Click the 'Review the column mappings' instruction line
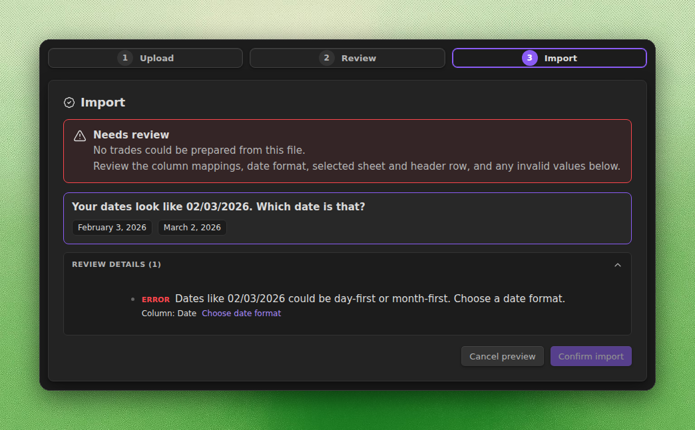The height and width of the screenshot is (430, 695). click(356, 166)
